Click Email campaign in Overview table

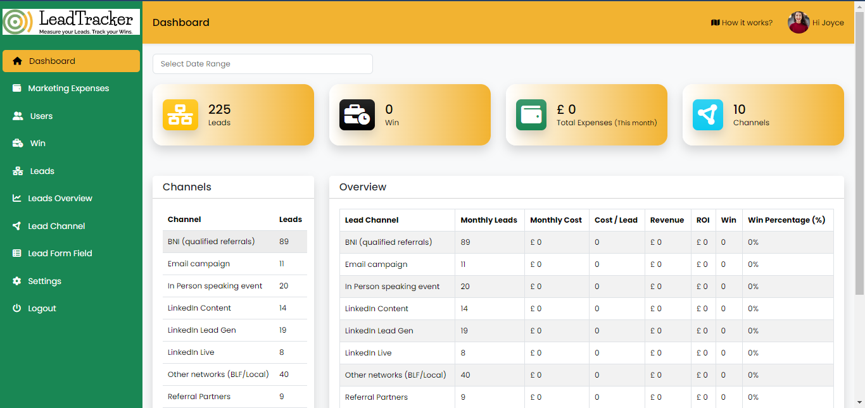pos(376,264)
